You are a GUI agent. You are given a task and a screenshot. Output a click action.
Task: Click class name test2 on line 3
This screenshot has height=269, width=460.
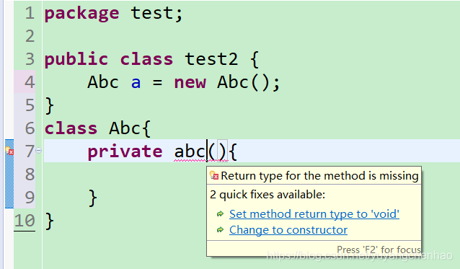pyautogui.click(x=211, y=59)
